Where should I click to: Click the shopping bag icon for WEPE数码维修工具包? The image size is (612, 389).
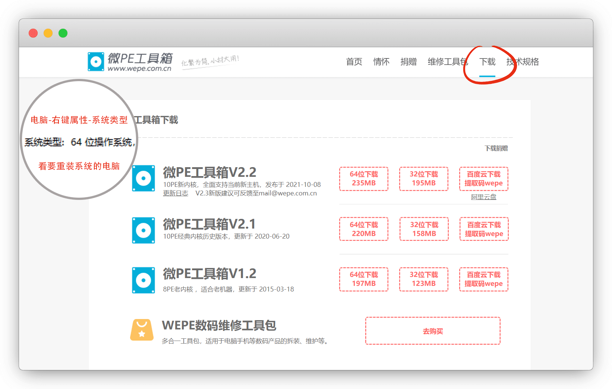pyautogui.click(x=142, y=330)
